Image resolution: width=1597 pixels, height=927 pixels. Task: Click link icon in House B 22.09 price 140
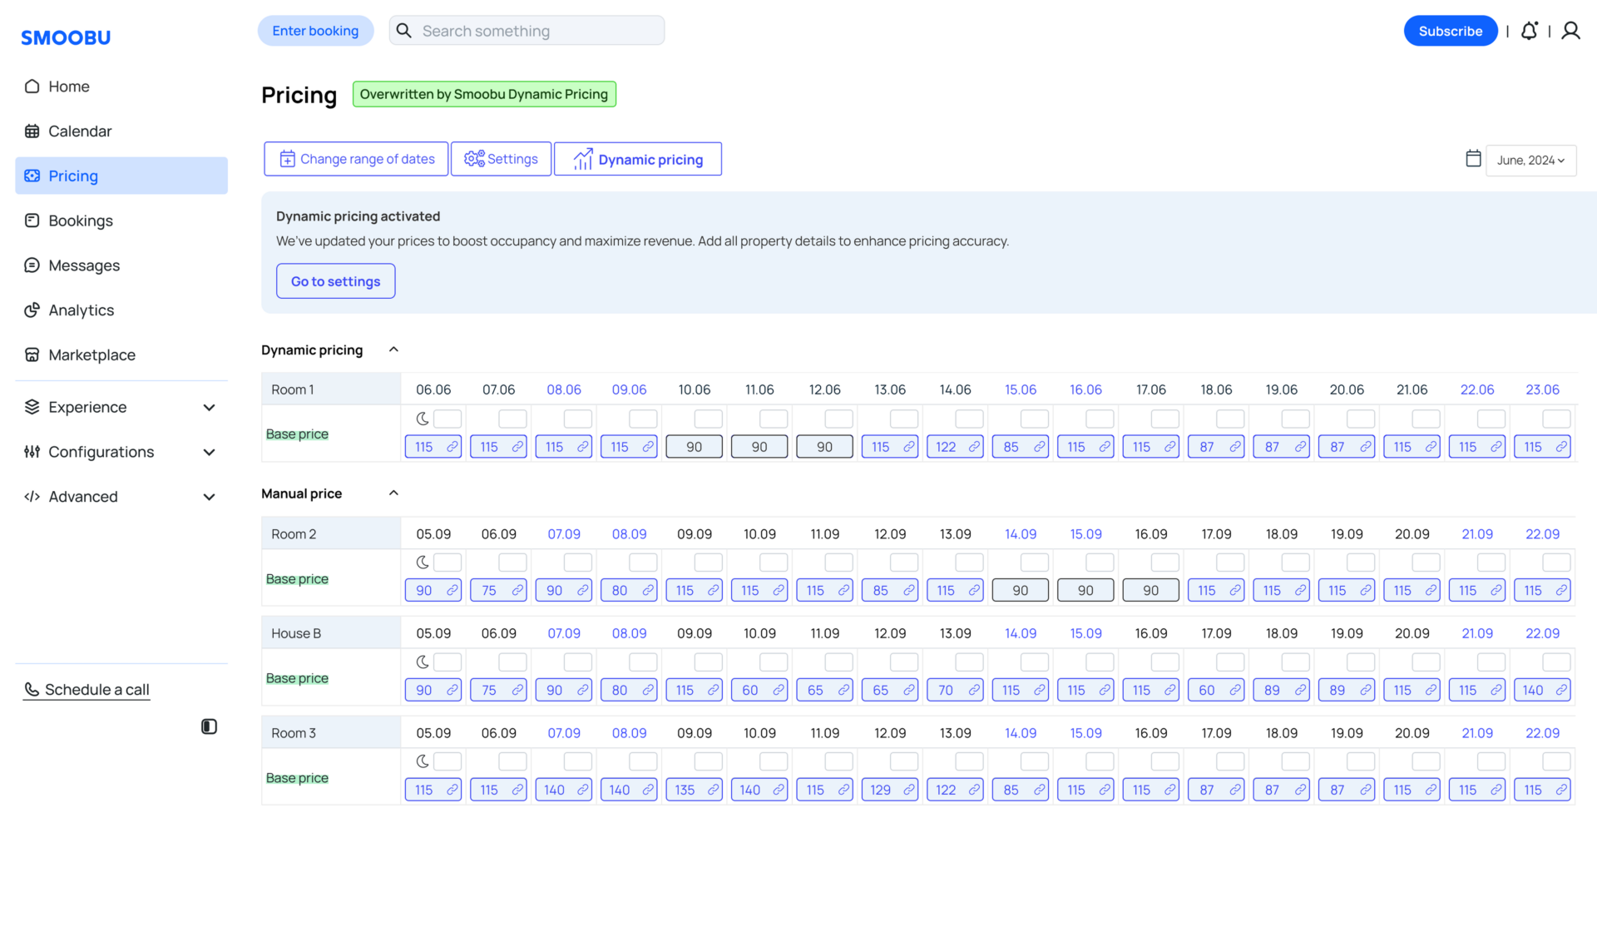point(1561,691)
